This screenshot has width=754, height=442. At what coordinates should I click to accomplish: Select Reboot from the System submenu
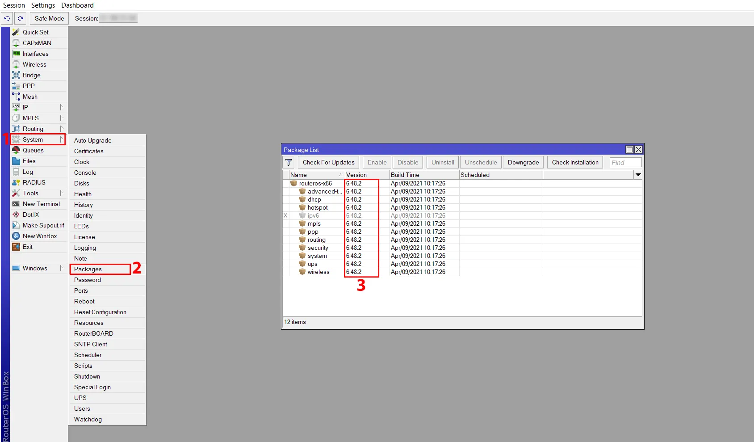(84, 301)
